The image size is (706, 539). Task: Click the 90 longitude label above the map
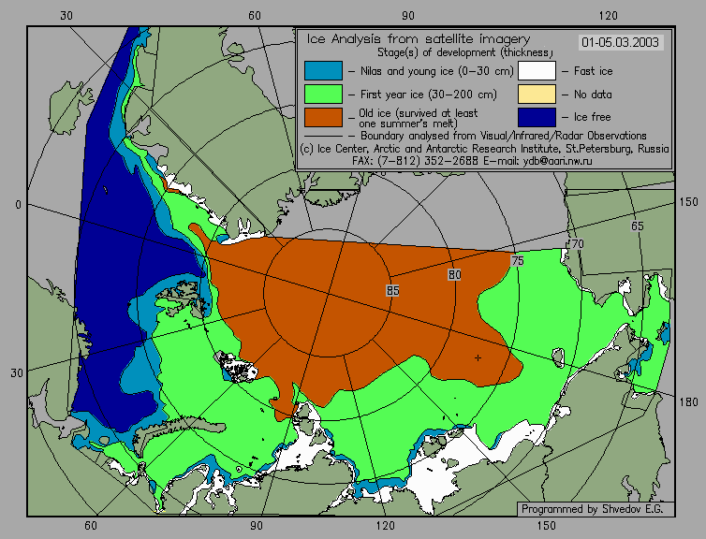click(x=408, y=16)
